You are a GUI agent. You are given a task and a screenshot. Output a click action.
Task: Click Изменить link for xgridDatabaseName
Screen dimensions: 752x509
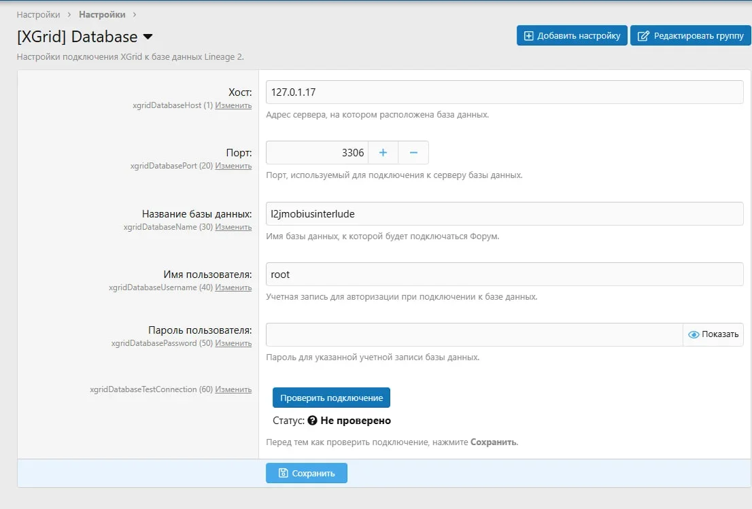233,227
